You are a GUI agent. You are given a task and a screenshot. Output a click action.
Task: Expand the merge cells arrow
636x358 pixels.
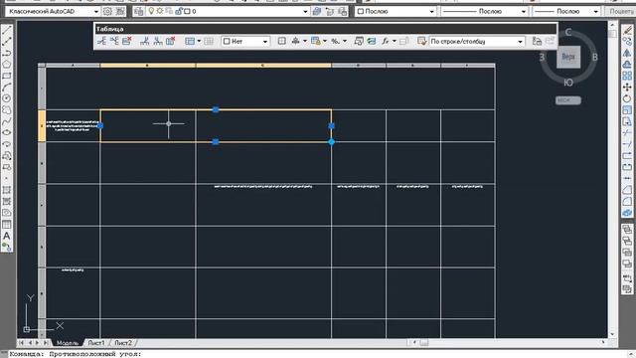(x=199, y=41)
